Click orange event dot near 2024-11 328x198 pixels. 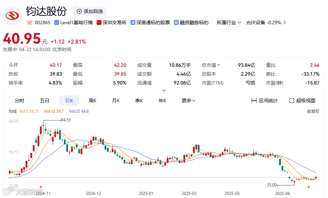pos(41,187)
